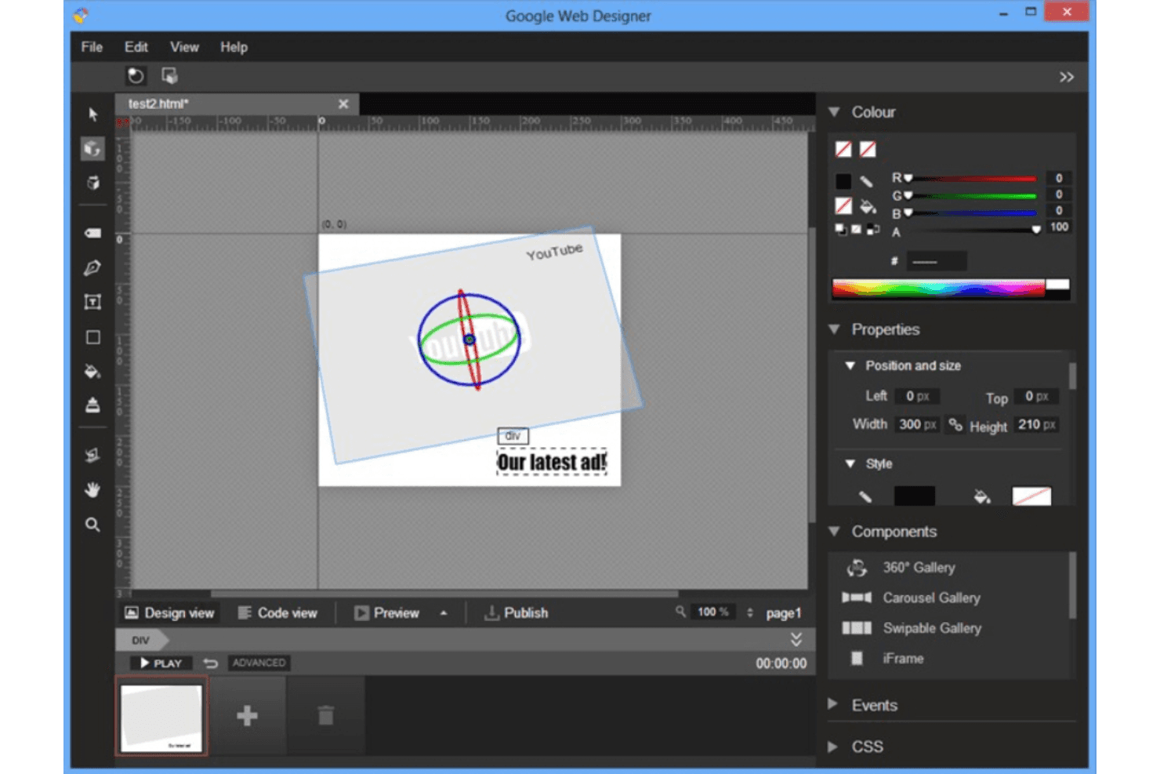The width and height of the screenshot is (1160, 774).
Task: Select the Paint Bucket tool
Action: 92,371
